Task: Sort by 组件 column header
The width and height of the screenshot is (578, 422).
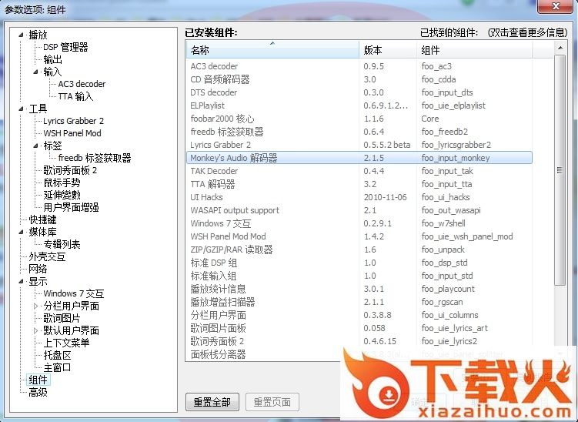Action: tap(475, 50)
